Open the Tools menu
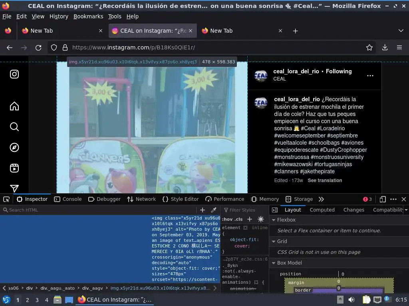 tap(115, 16)
